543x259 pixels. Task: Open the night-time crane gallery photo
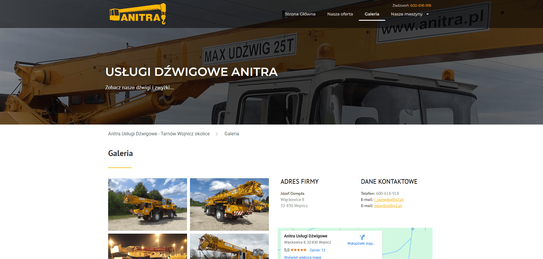(x=147, y=246)
